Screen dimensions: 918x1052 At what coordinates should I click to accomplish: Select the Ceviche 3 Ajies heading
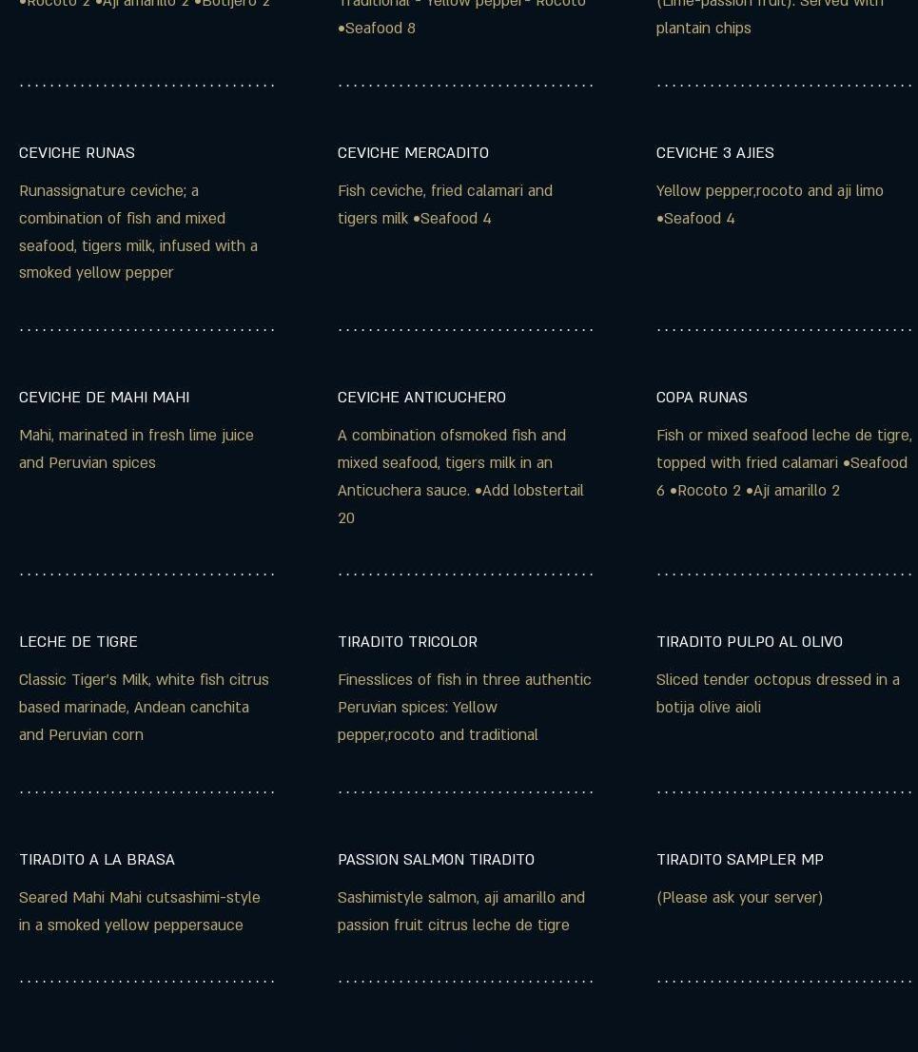pyautogui.click(x=714, y=152)
